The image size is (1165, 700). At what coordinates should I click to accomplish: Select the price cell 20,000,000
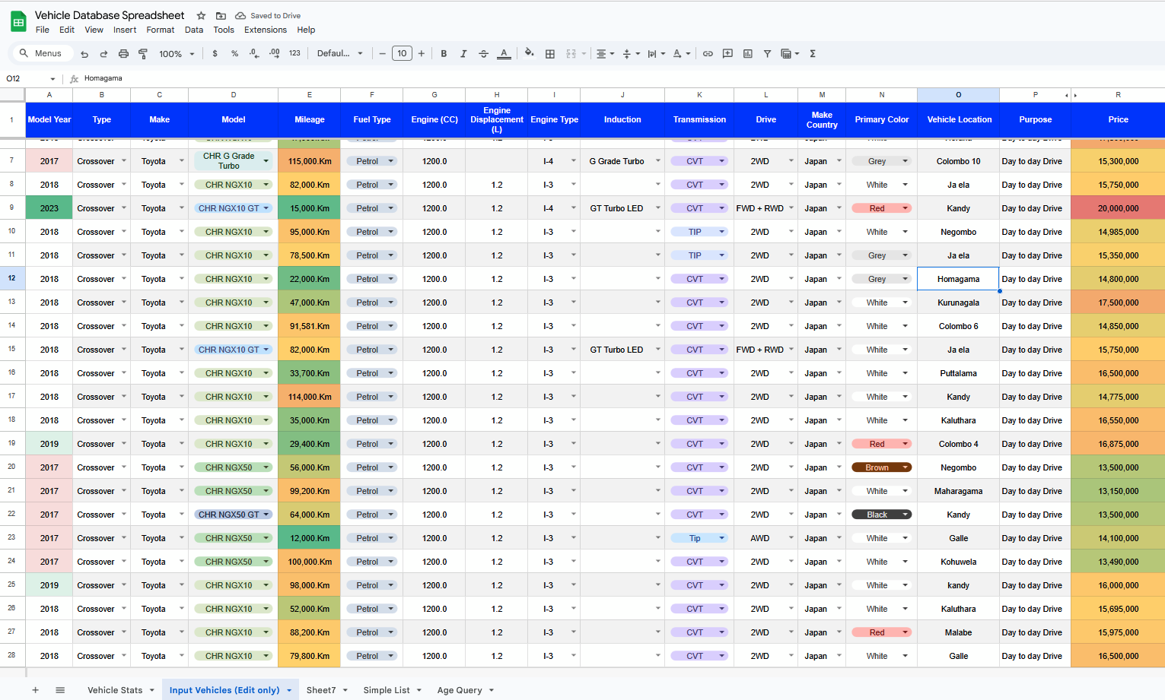coord(1118,208)
